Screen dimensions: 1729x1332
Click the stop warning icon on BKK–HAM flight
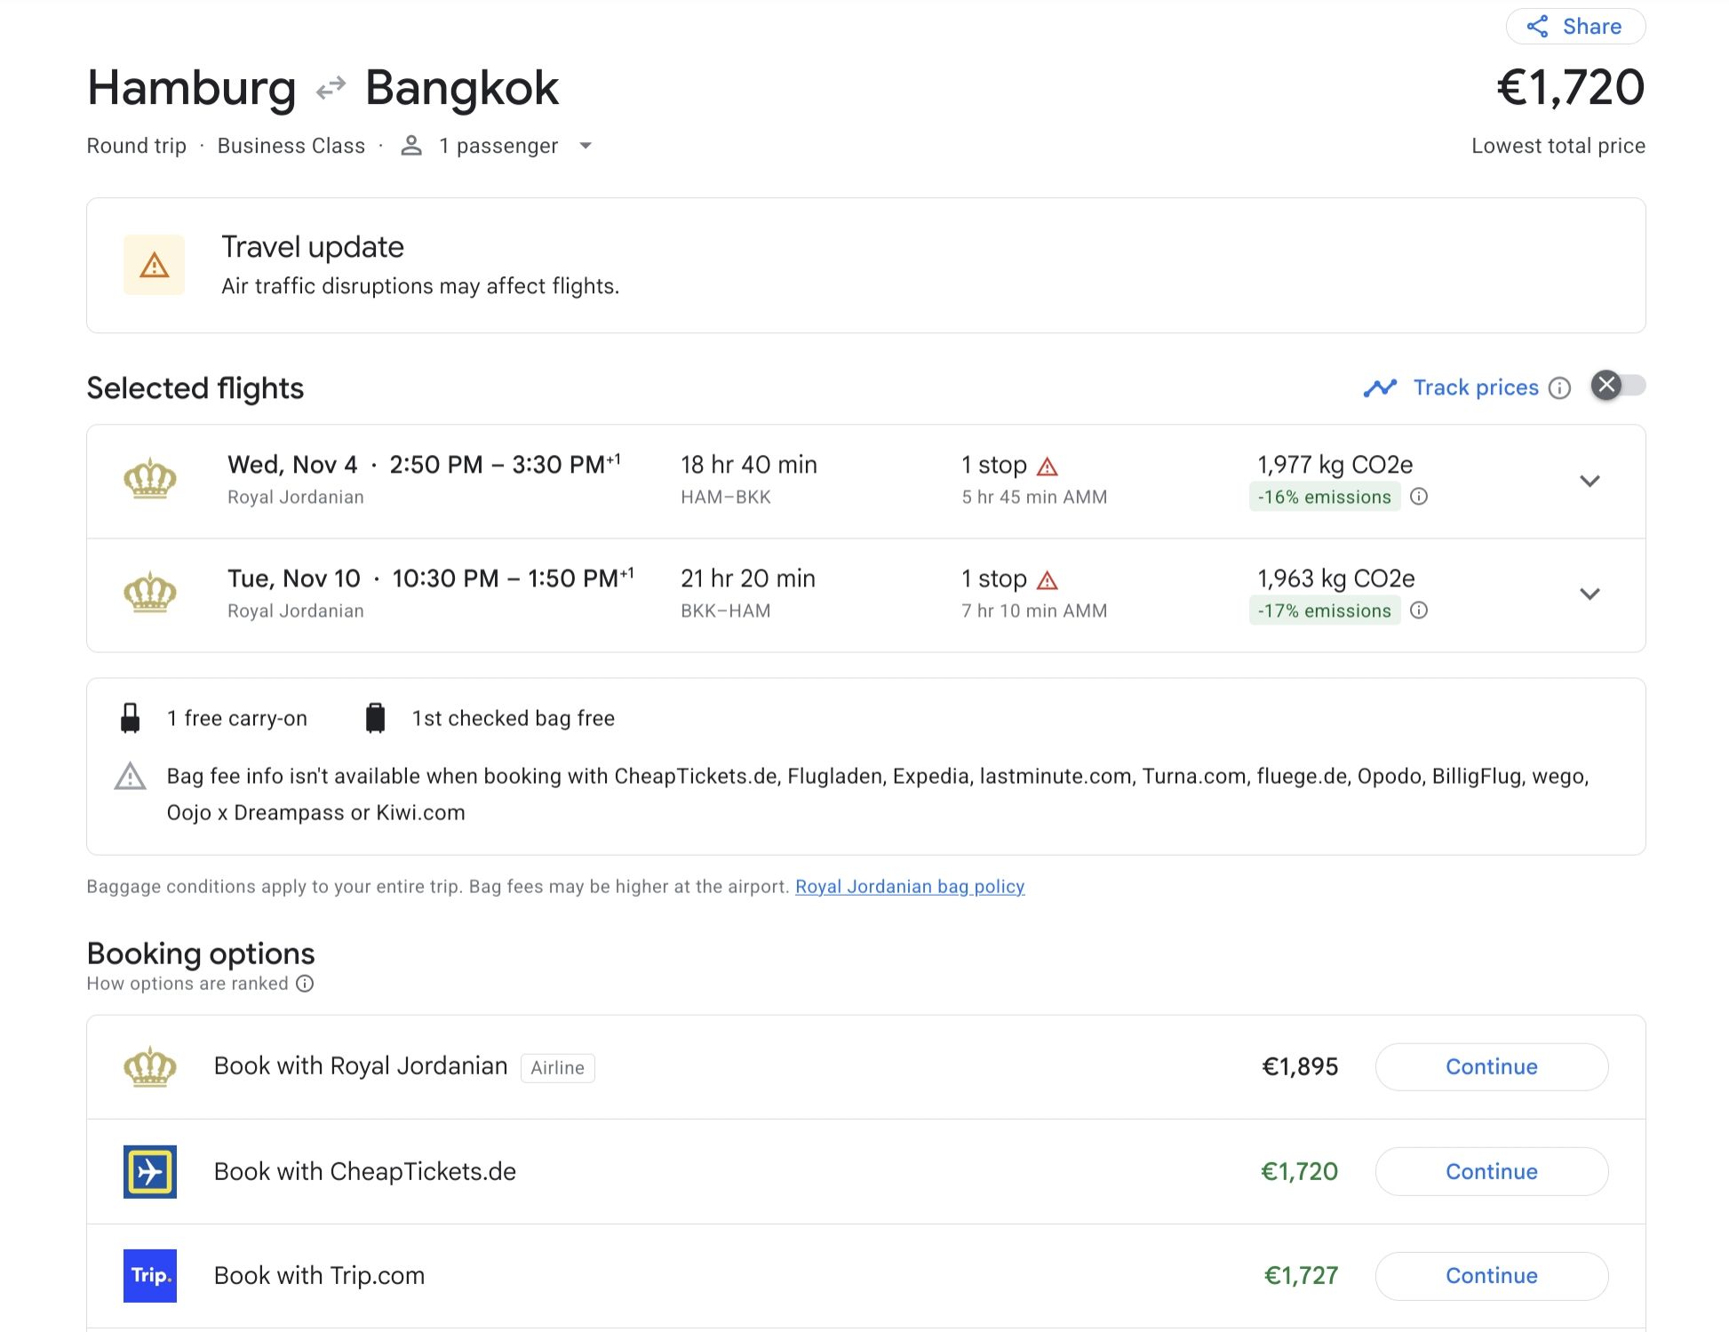tap(1048, 580)
